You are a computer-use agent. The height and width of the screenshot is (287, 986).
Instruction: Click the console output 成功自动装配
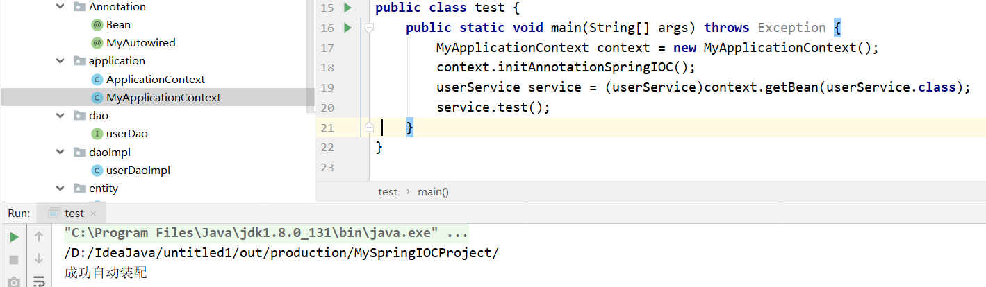(106, 273)
